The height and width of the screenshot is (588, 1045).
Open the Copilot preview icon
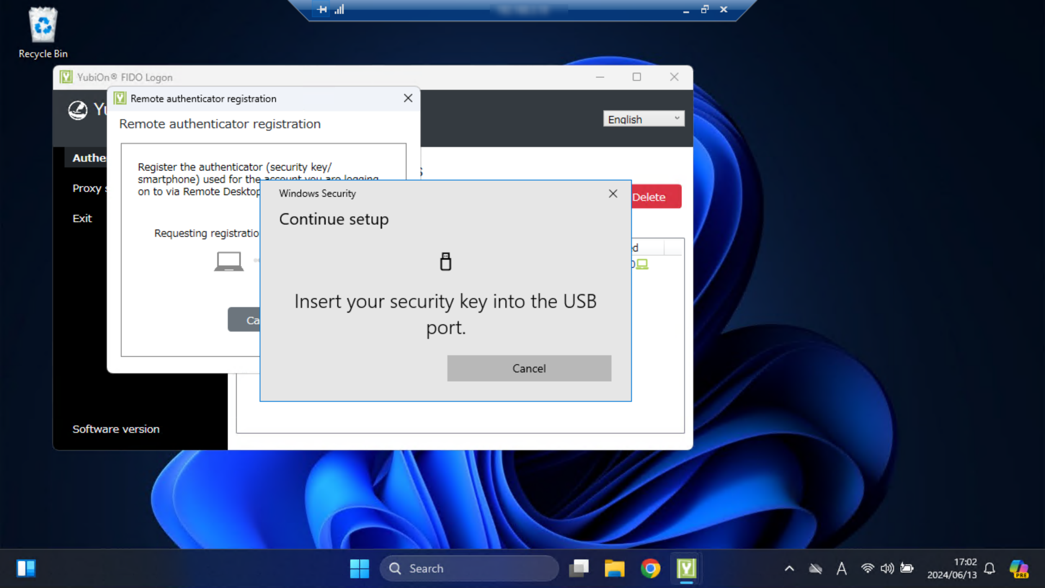coord(1019,568)
